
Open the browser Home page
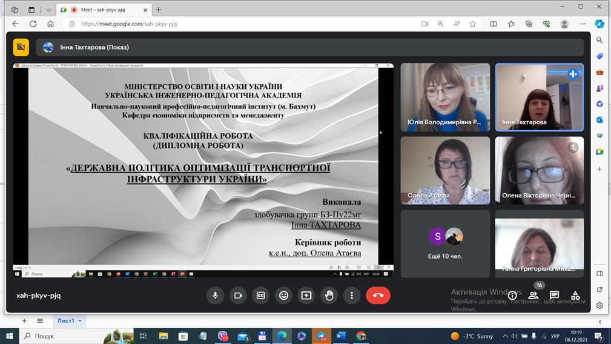tap(51, 24)
